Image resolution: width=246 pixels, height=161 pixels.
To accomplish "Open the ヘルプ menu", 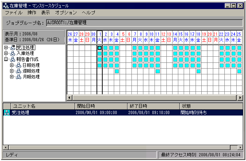I will coord(89,13).
